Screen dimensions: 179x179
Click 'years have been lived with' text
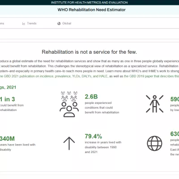point(17,147)
